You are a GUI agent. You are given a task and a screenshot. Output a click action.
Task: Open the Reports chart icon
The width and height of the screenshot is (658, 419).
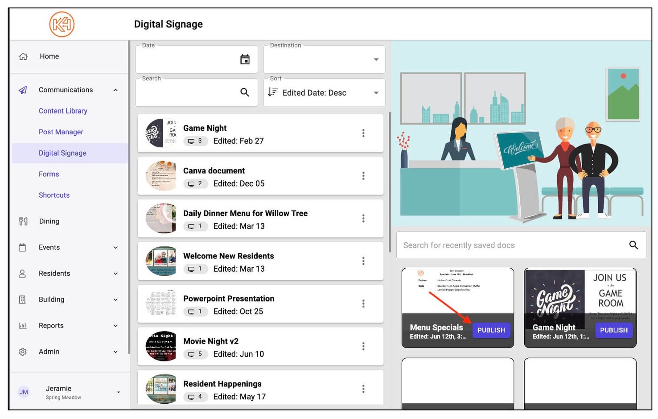click(x=23, y=325)
